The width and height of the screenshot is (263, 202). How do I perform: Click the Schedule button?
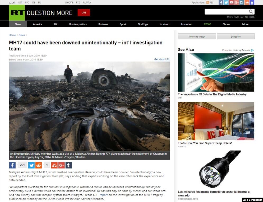tap(236, 36)
